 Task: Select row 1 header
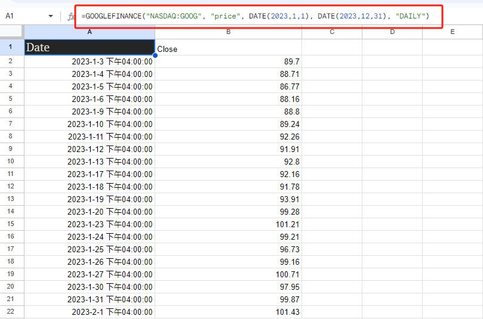[11, 47]
